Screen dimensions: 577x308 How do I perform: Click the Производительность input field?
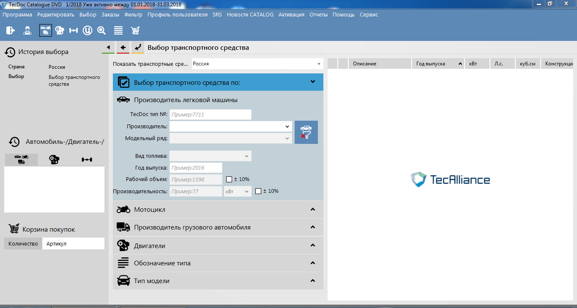196,191
